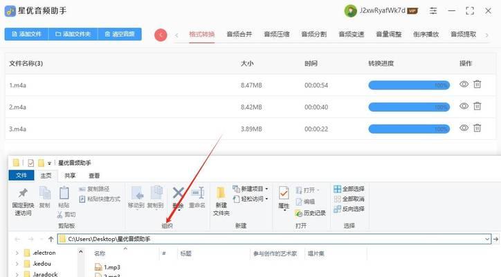The width and height of the screenshot is (501, 277).
Task: Expand the .electron folder tree node
Action: pos(17,253)
